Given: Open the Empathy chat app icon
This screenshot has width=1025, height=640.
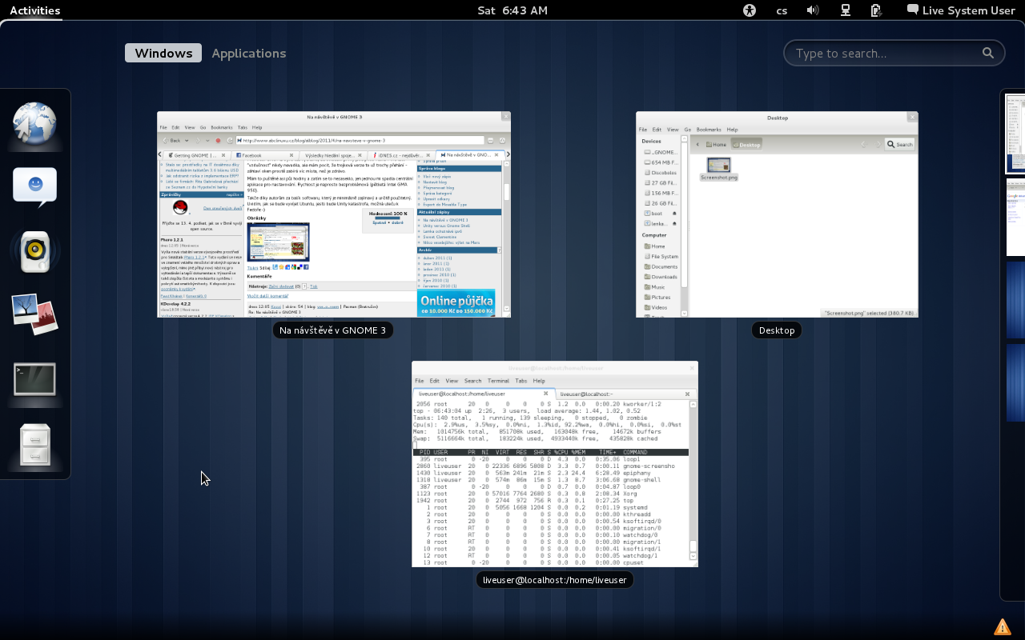Looking at the screenshot, I should [x=34, y=186].
